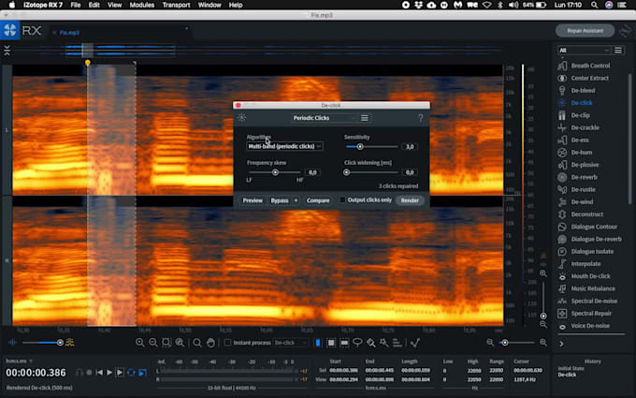Open the Algorithm dropdown
636x398 pixels.
(x=284, y=146)
